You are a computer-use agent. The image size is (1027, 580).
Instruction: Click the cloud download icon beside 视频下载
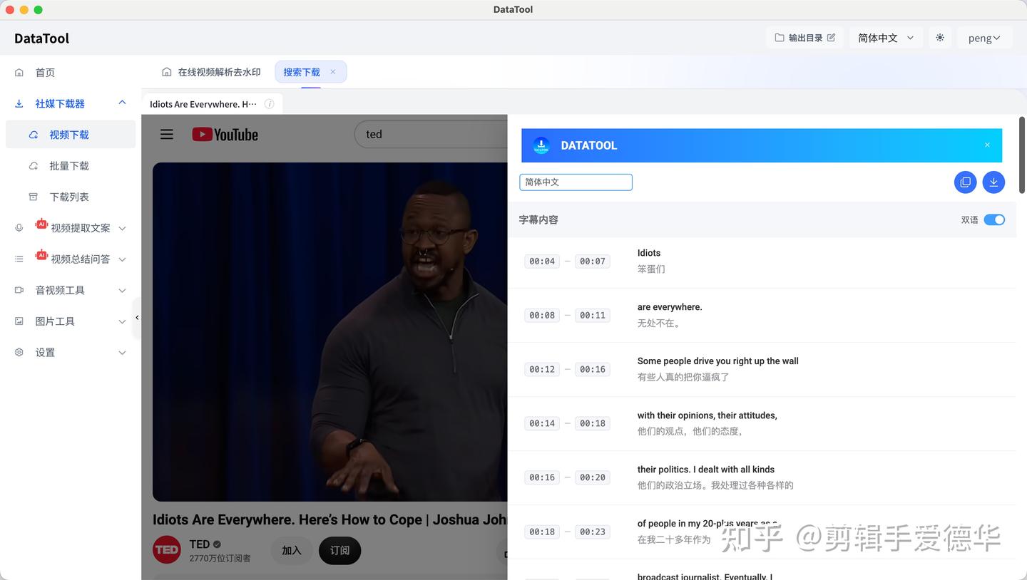coord(34,135)
